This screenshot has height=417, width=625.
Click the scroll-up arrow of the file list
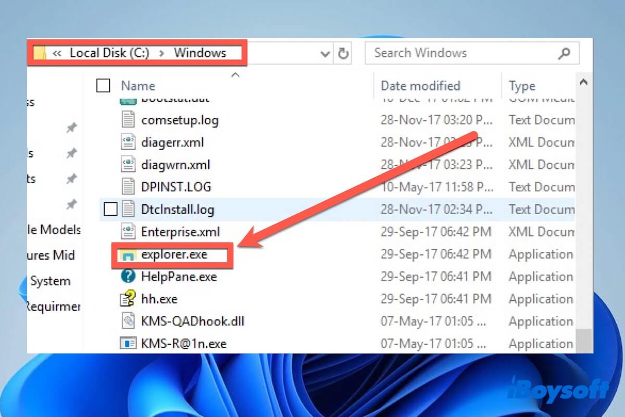(x=583, y=82)
